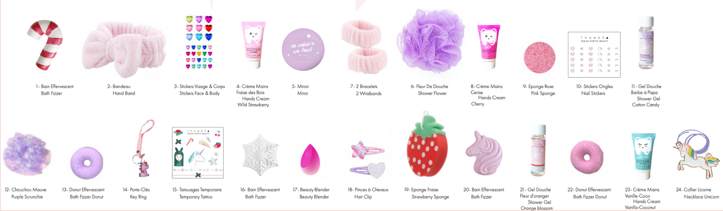The height and width of the screenshot is (211, 723).
Task: Click the '23- Crème Mains Vanille-Coco' caption
Action: (x=642, y=192)
